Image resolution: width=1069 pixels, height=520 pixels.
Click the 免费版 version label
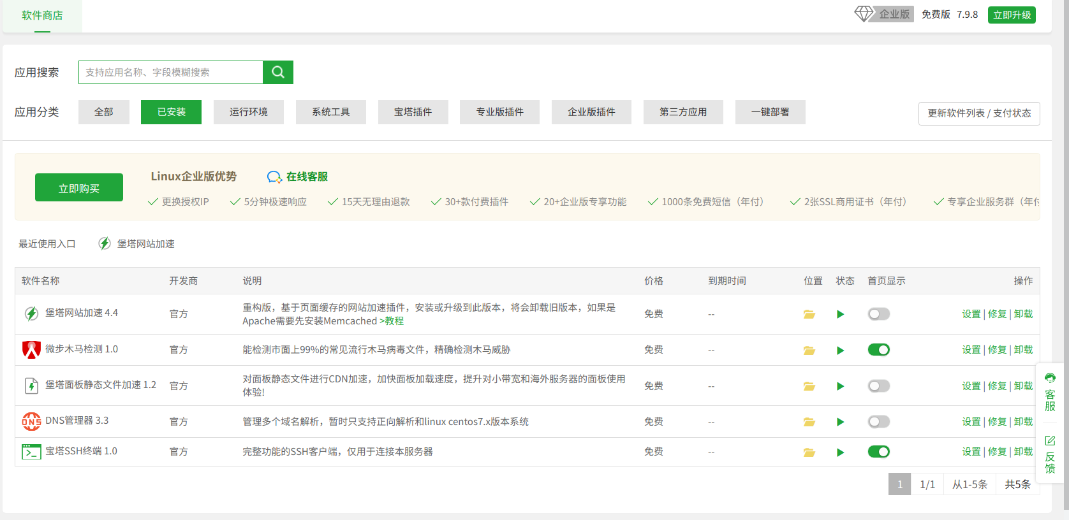(x=936, y=14)
